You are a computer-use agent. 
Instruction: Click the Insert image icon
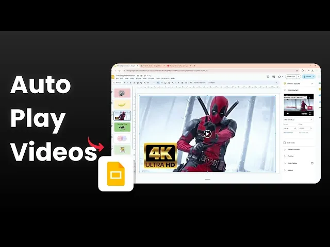coord(165,83)
